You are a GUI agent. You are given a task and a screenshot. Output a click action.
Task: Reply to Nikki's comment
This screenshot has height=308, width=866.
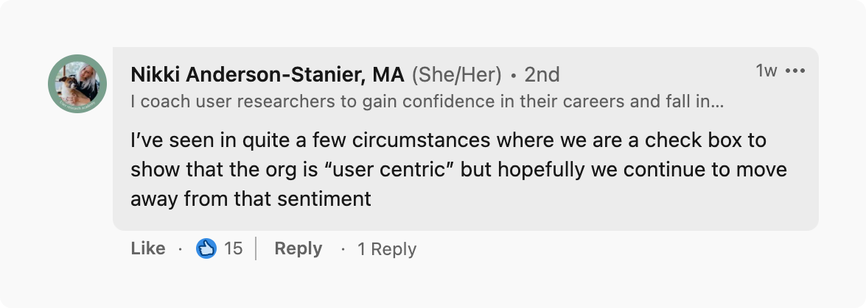298,248
